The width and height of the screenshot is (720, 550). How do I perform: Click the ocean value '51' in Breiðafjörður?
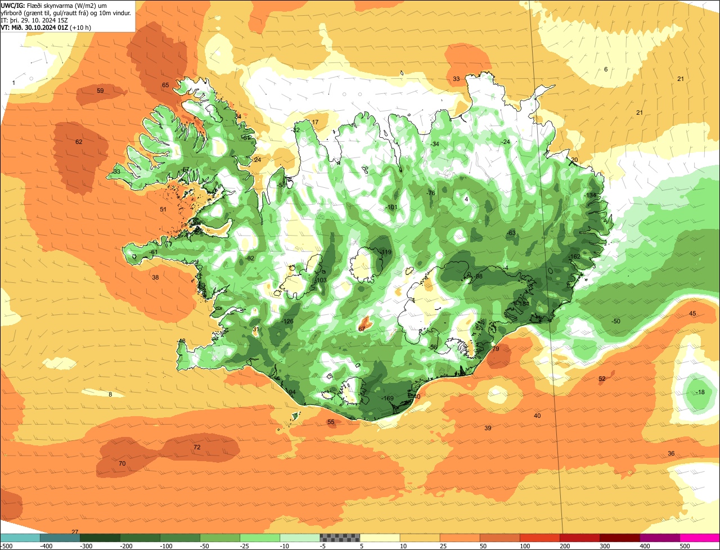(163, 209)
